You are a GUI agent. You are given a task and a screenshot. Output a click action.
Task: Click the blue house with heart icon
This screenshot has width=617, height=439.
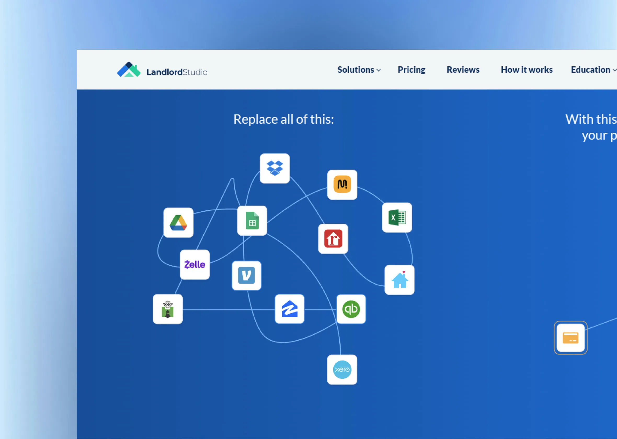click(400, 280)
